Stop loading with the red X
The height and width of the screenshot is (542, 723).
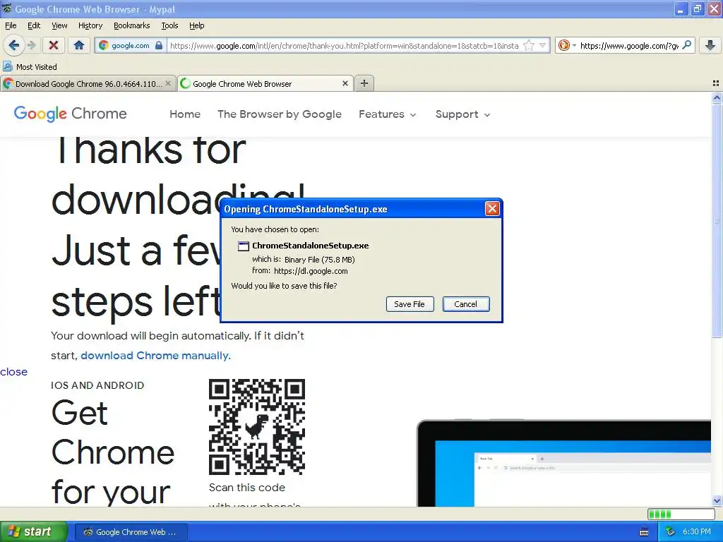click(x=54, y=45)
